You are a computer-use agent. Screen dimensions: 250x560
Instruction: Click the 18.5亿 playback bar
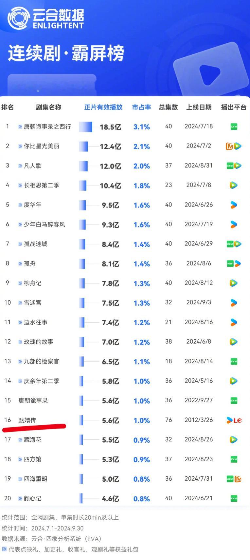click(x=85, y=127)
